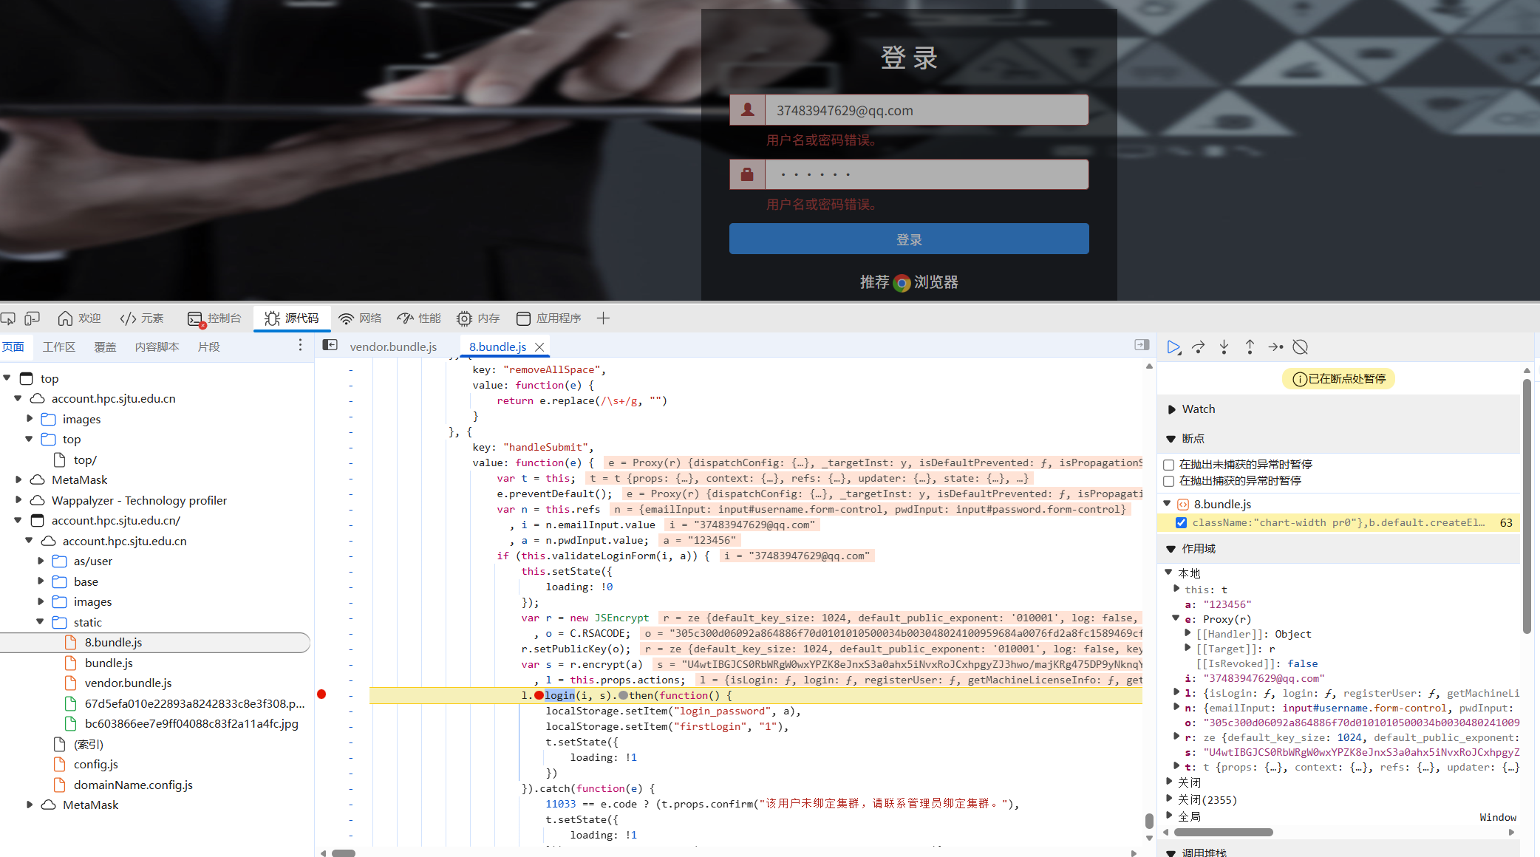Image resolution: width=1540 pixels, height=857 pixels.
Task: Click the username email input field
Action: [925, 111]
